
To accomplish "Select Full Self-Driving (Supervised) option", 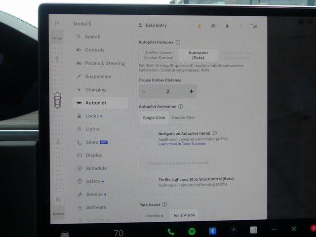I will point(237,55).
